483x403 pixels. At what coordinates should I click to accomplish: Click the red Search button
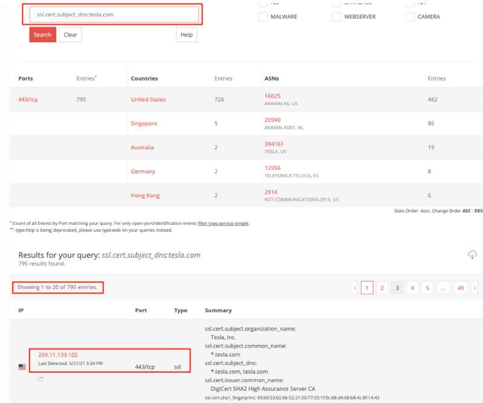42,34
